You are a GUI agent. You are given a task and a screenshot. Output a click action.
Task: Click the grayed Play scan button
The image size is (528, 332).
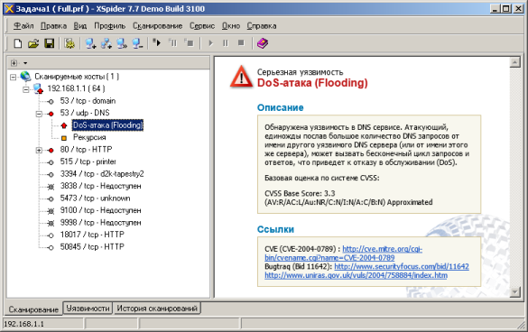coord(211,43)
